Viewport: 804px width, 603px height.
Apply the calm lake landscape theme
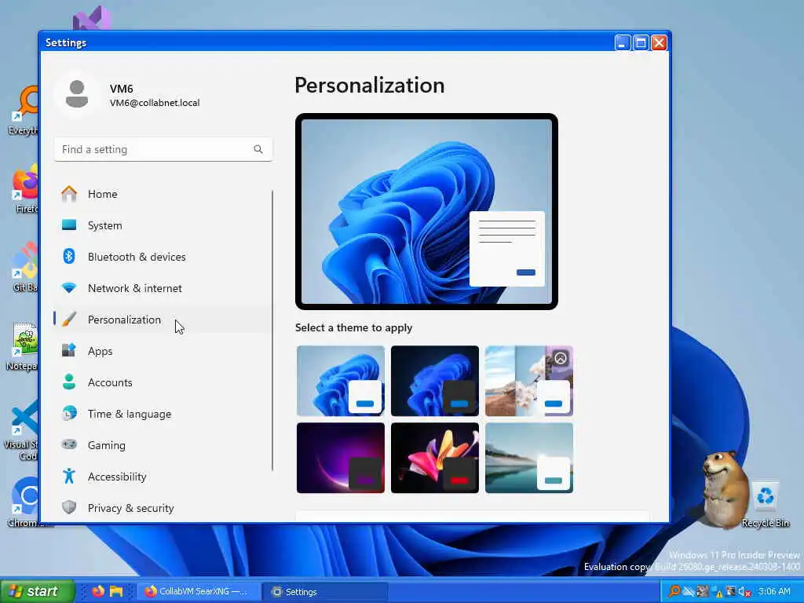(529, 458)
